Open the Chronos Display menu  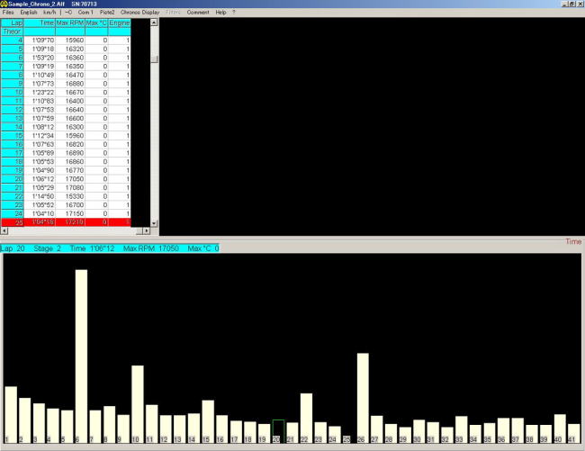(139, 13)
